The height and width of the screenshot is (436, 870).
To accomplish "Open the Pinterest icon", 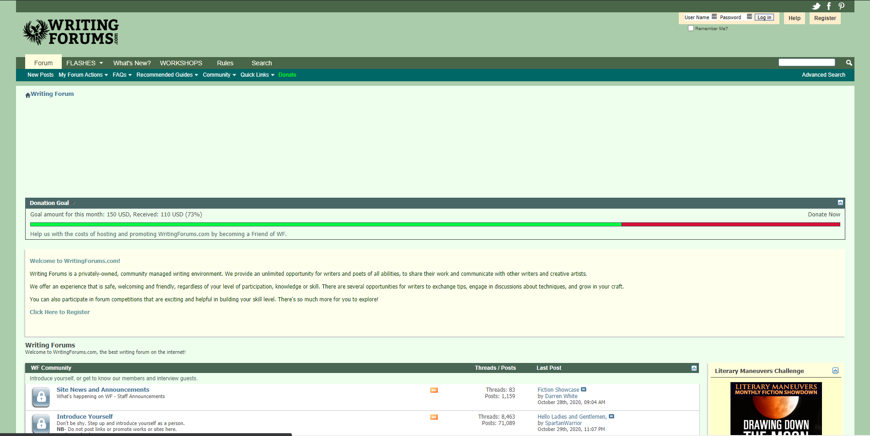I will 841,6.
